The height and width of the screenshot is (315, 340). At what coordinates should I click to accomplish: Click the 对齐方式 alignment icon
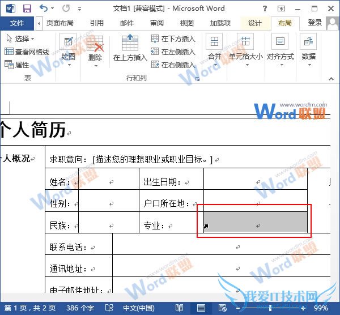point(280,41)
